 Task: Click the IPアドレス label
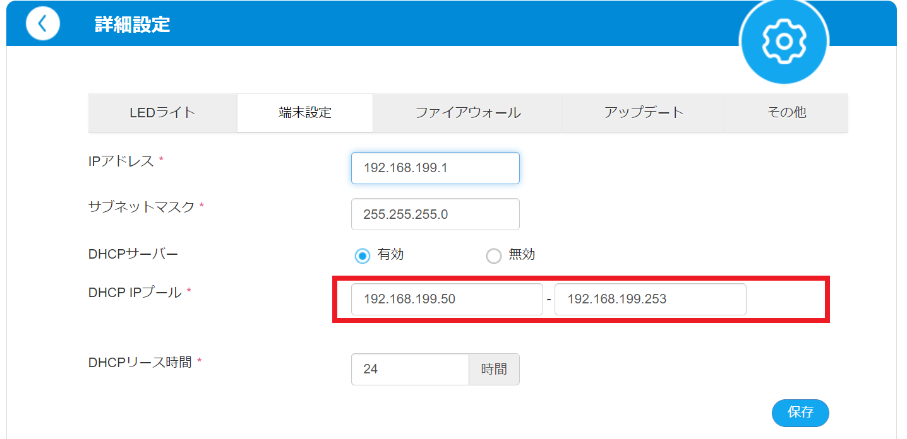(x=121, y=161)
